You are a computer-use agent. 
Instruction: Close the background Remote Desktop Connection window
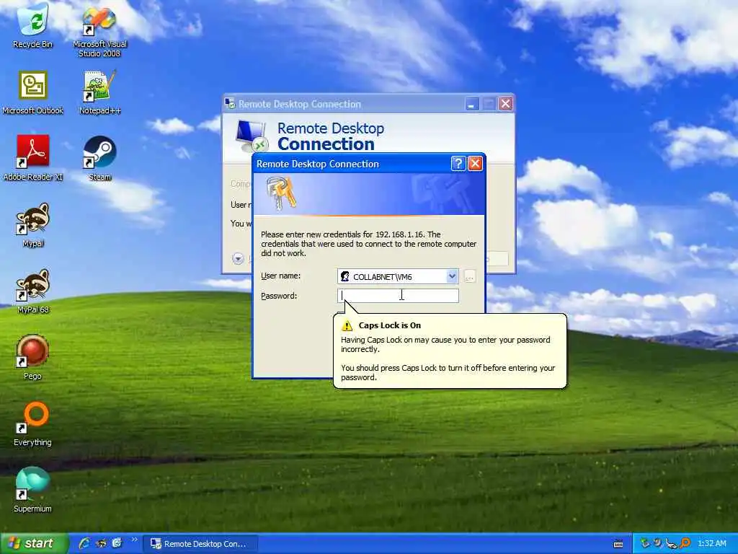coord(506,104)
